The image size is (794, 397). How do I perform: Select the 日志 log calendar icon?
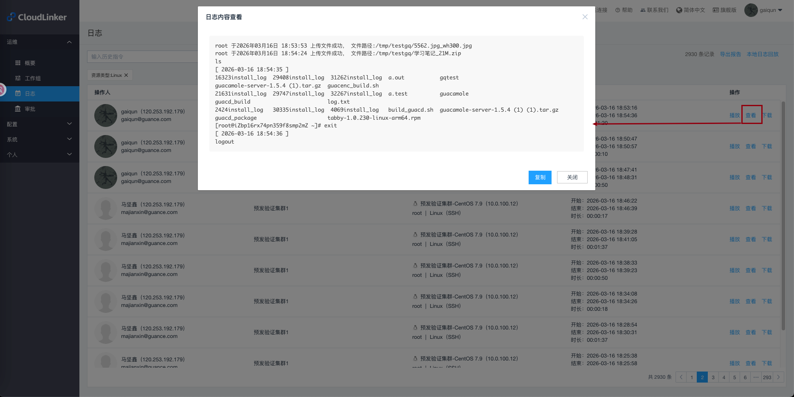[x=18, y=93]
